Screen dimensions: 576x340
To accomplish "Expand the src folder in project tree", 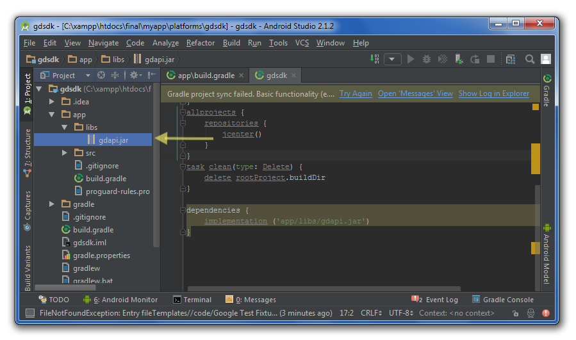I will [x=65, y=153].
